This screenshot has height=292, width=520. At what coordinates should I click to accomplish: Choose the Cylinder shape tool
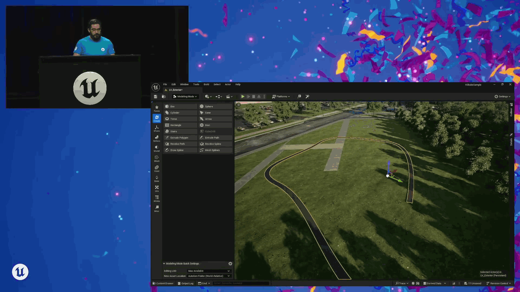pyautogui.click(x=180, y=113)
